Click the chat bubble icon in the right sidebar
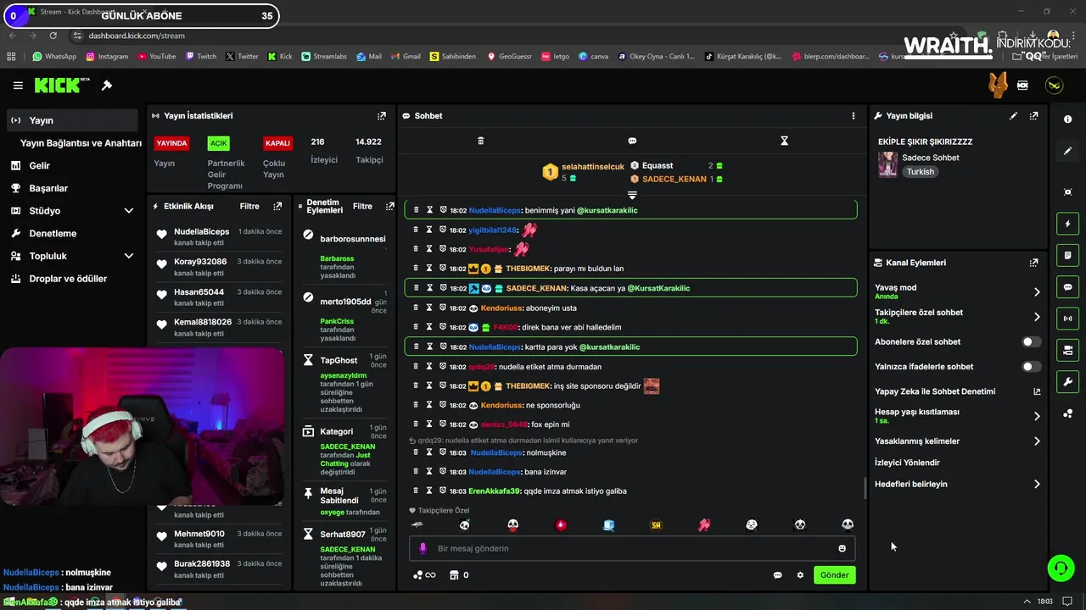The image size is (1086, 610). tap(1067, 287)
